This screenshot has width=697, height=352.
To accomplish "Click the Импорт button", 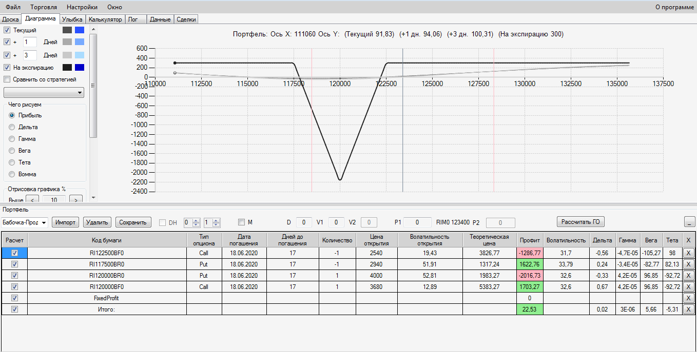I will pyautogui.click(x=66, y=222).
